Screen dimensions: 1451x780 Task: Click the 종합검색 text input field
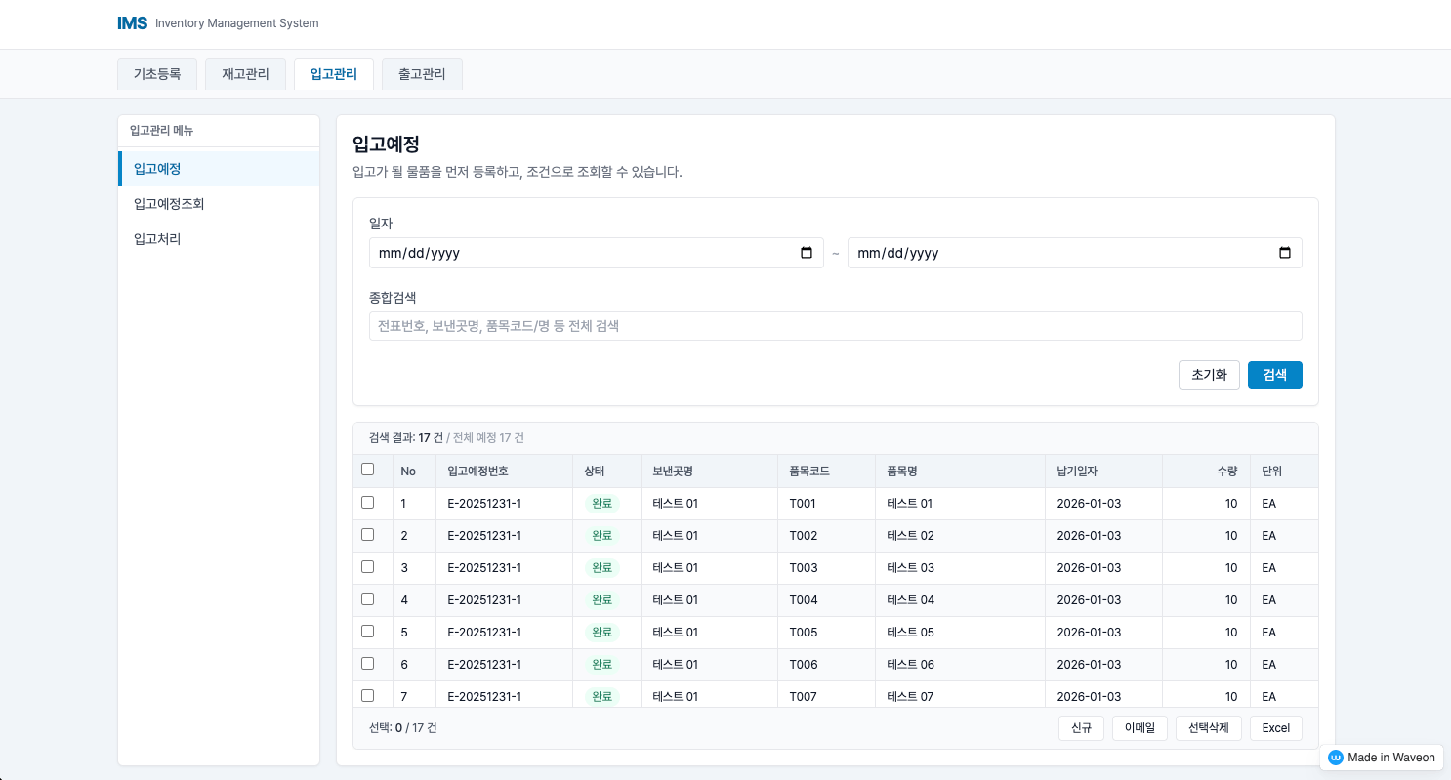click(x=835, y=326)
